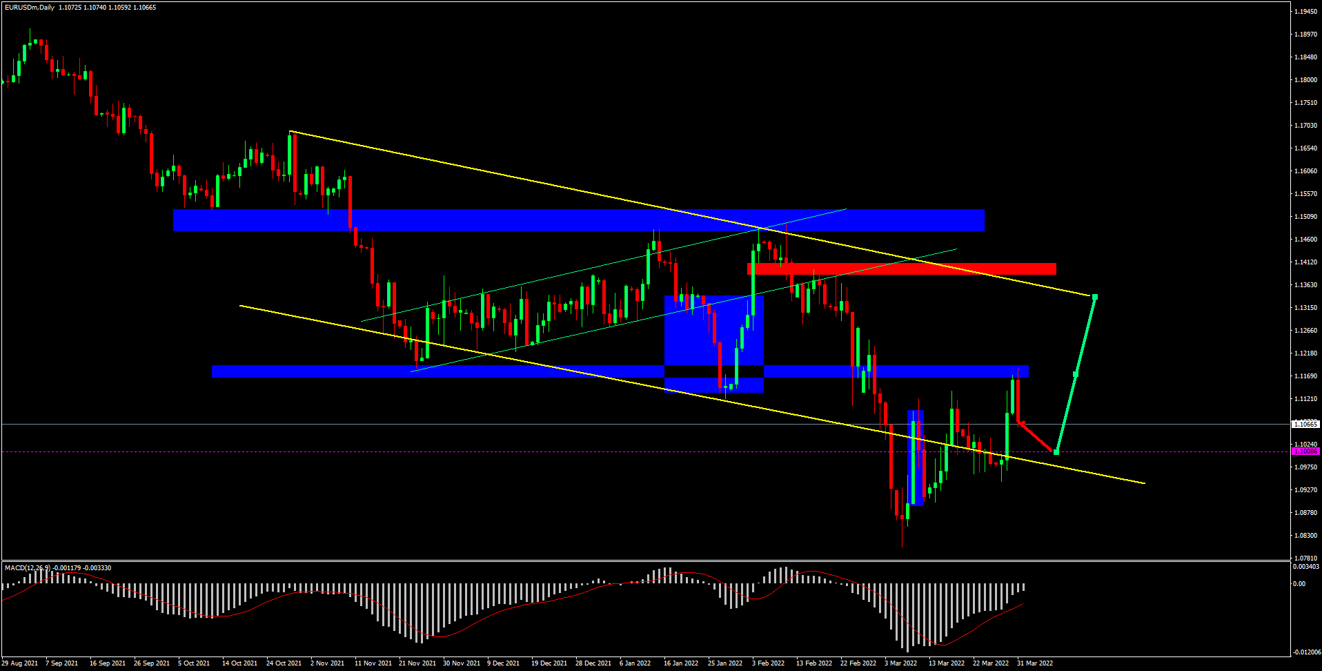
Task: Click the EURUSDm,Daily symbol label
Action: click(30, 8)
